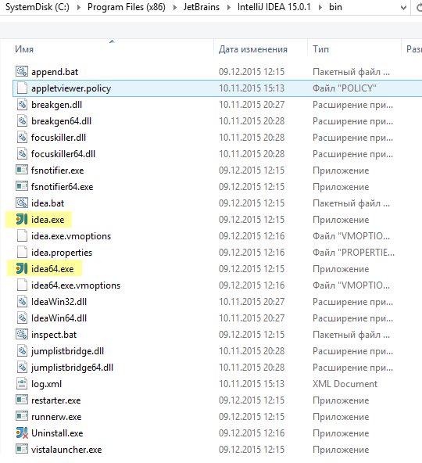
Task: Open the chevron after SystemDisk (C:)
Action: pos(79,7)
